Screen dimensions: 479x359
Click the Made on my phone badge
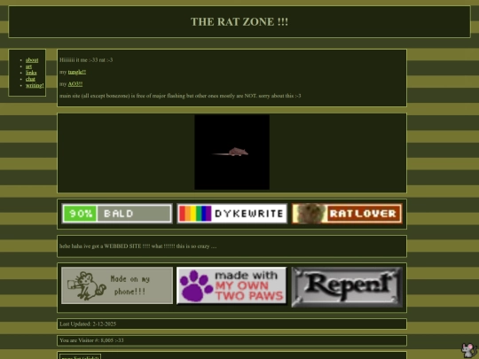coord(117,285)
